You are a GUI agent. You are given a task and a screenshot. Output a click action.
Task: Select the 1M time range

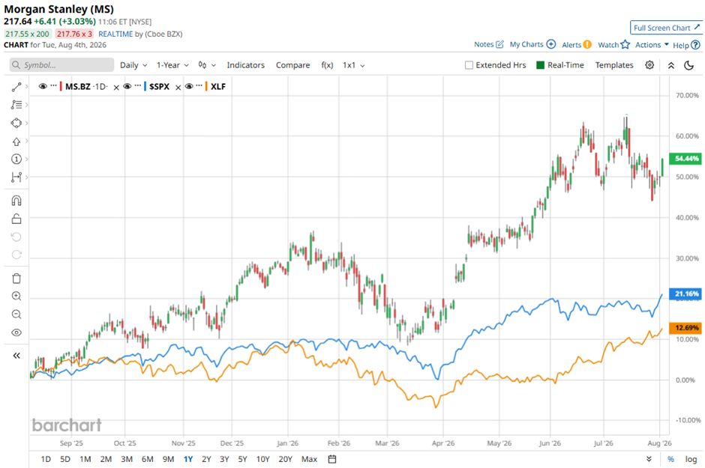pos(85,459)
